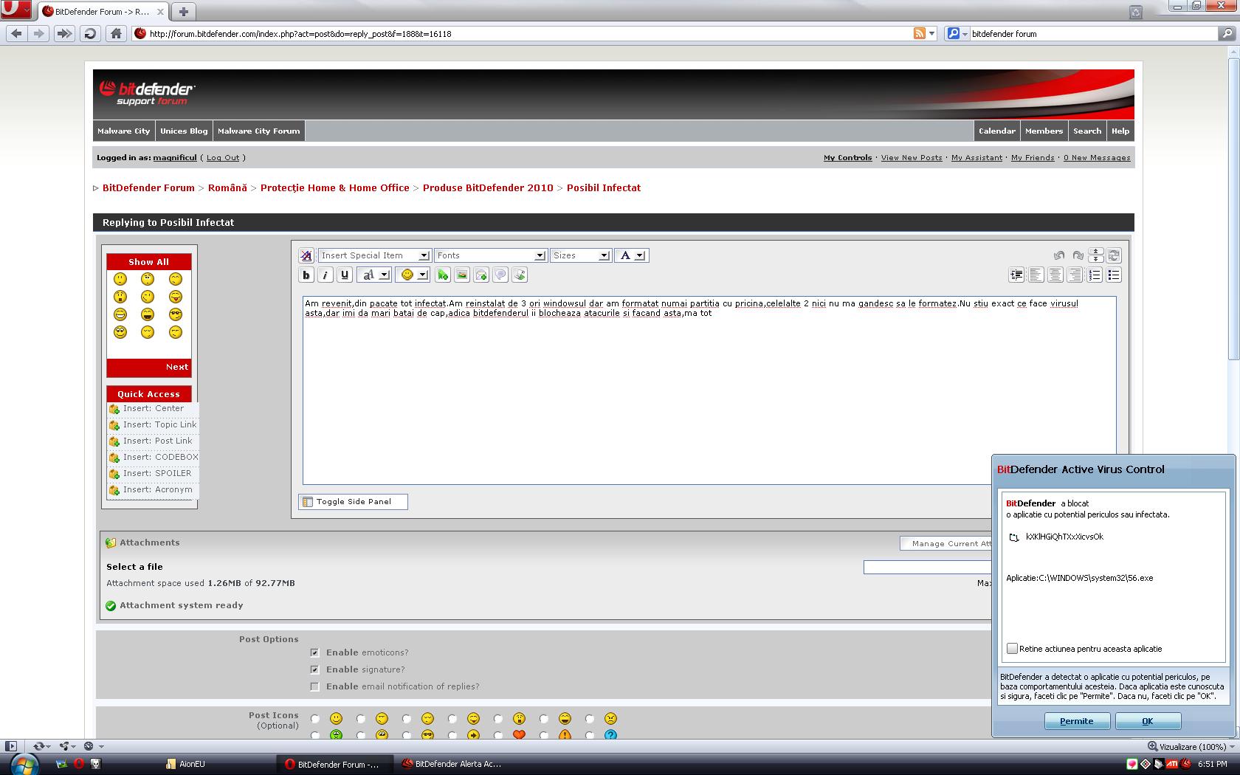
Task: Apply italic formatting button
Action: click(325, 275)
